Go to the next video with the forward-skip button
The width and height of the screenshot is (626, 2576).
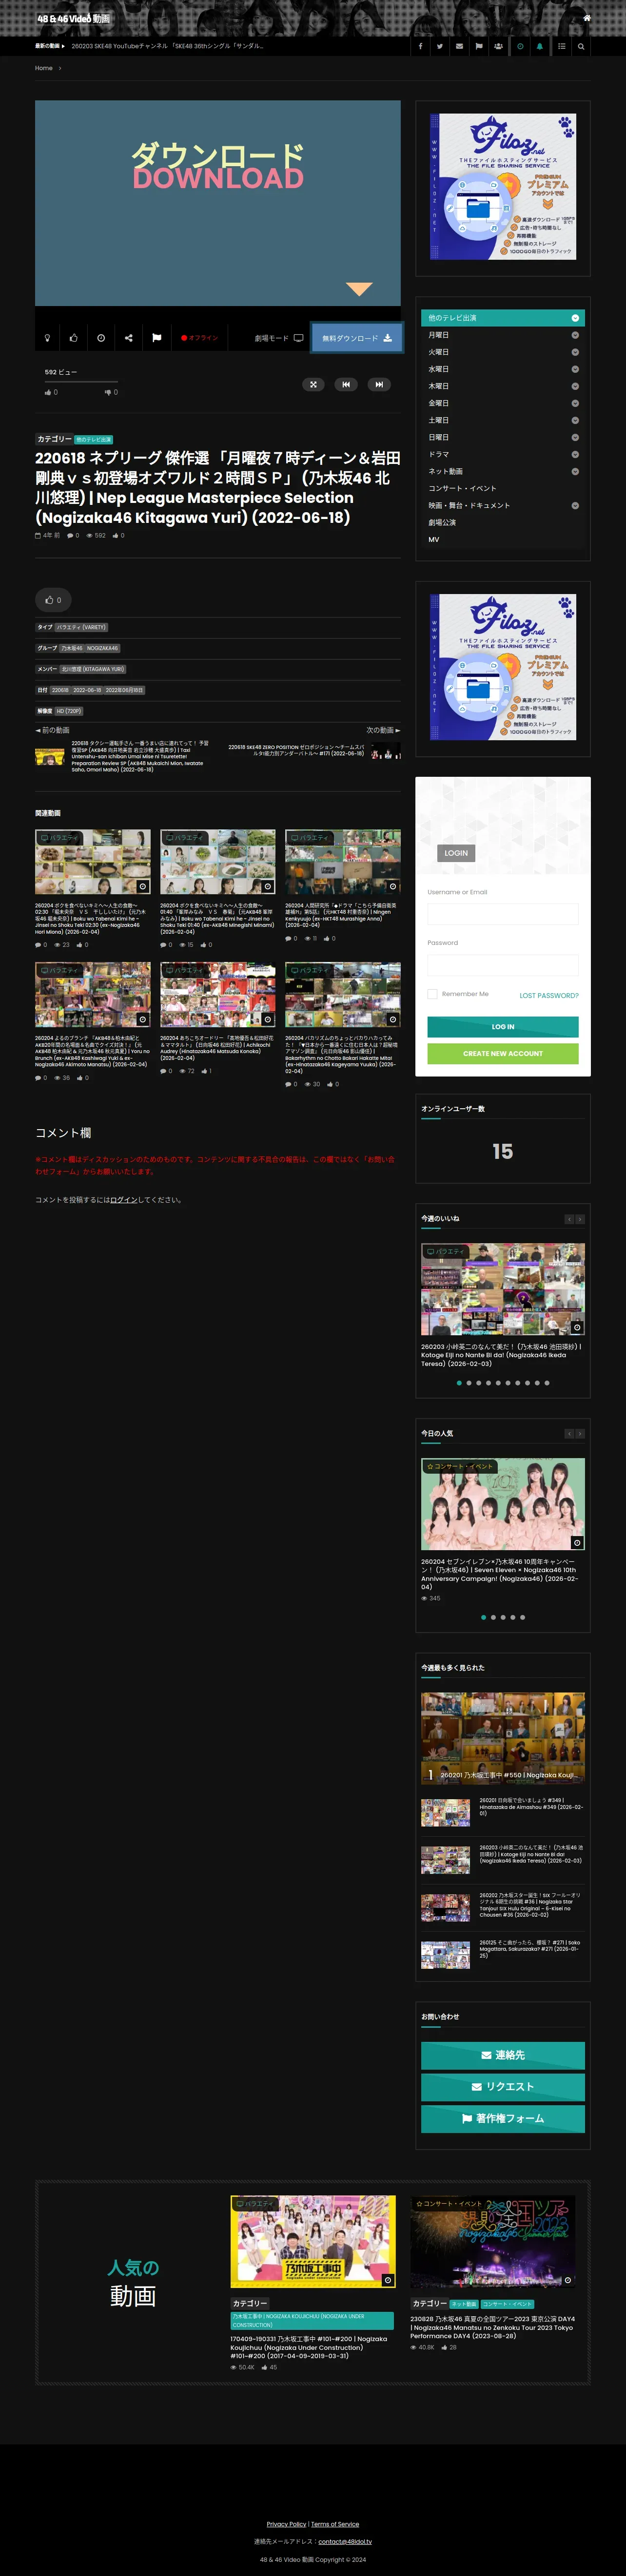379,384
